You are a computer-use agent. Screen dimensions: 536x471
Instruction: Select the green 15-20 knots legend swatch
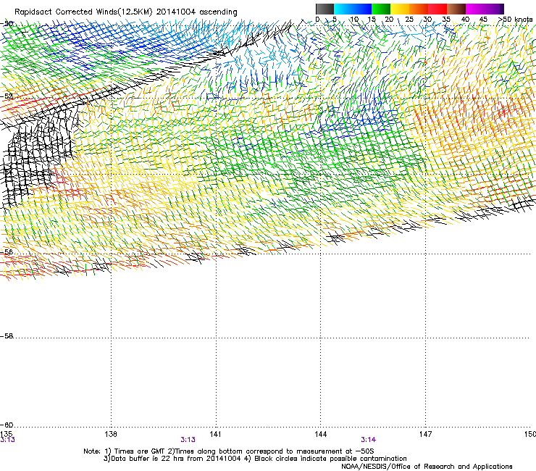[x=381, y=9]
